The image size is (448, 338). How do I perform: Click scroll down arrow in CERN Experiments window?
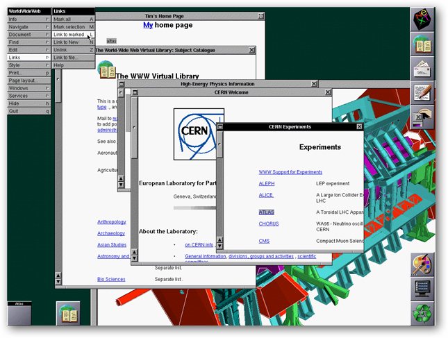(x=219, y=246)
